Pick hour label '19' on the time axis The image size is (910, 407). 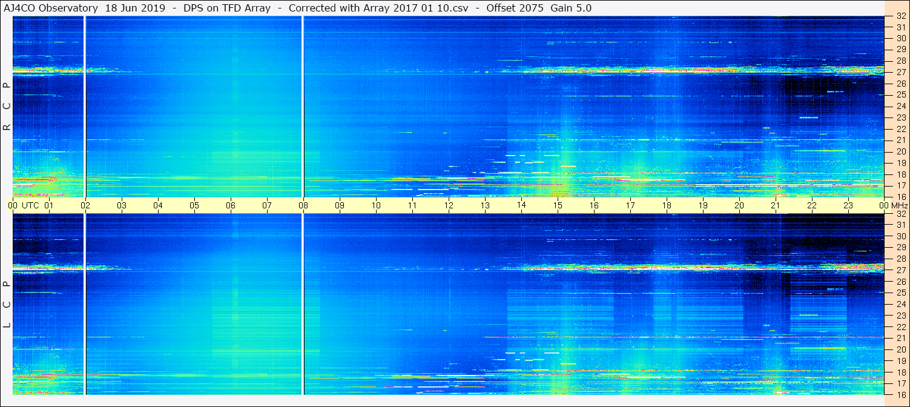click(x=703, y=205)
